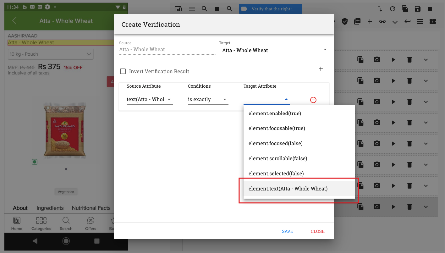Choose element.text(Atta - Whole Wheat) option
The image size is (445, 253).
click(299, 189)
